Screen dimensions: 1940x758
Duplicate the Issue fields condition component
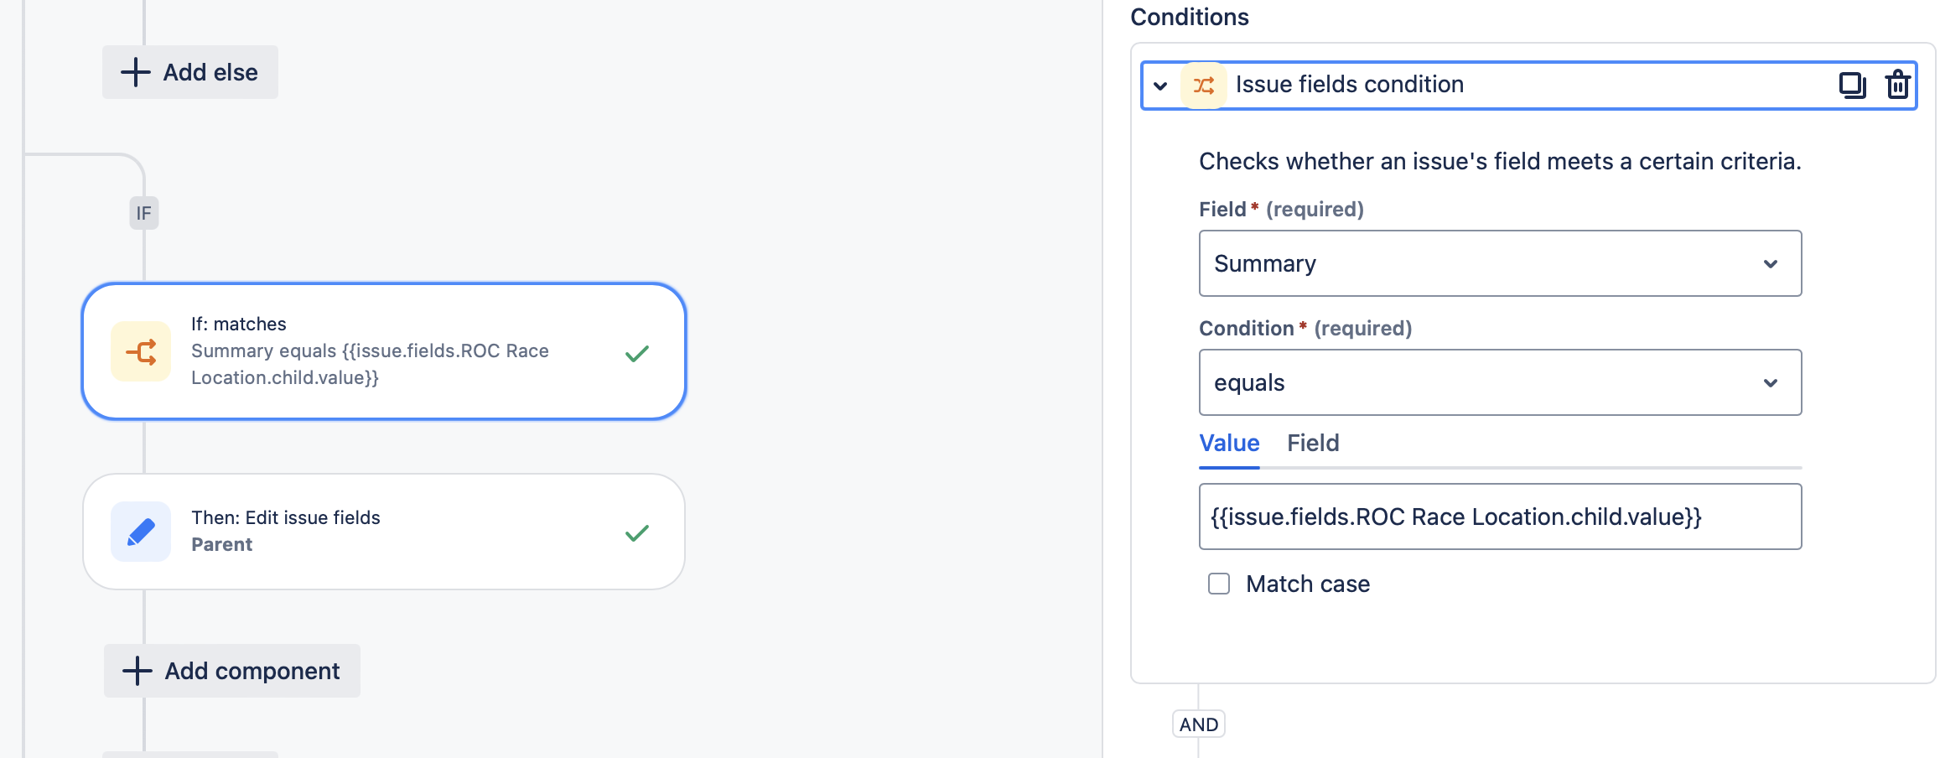(1853, 84)
